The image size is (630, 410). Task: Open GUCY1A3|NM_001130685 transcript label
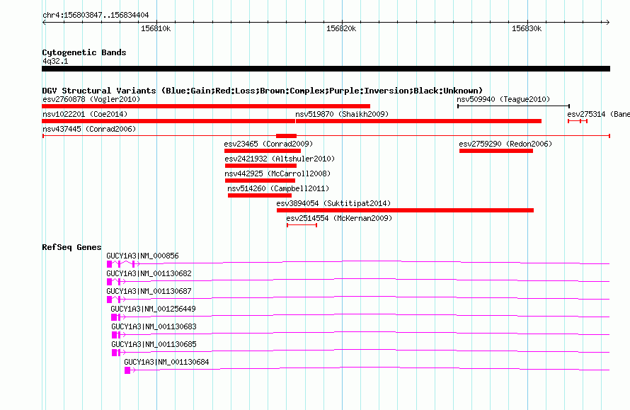(154, 344)
